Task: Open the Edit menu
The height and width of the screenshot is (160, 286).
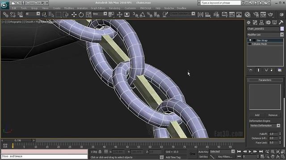Action: click(14, 8)
